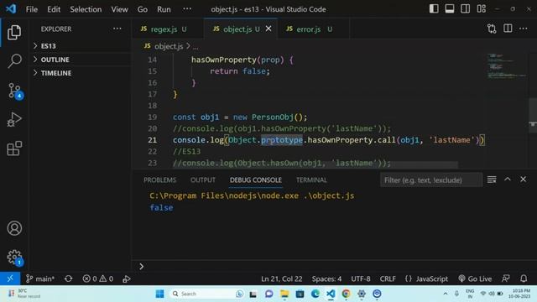Open Explorer Views and More Actions ellipsis
Image resolution: width=537 pixels, height=302 pixels.
(117, 29)
